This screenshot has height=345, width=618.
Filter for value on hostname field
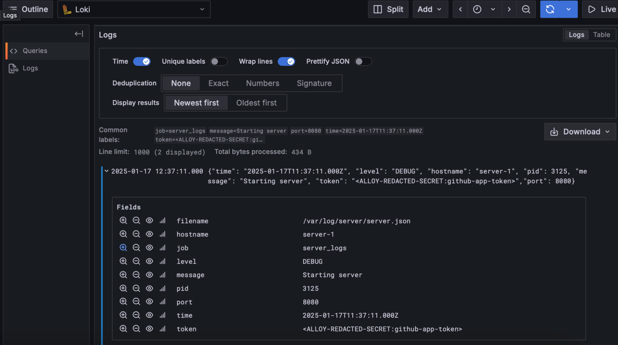coord(123,234)
